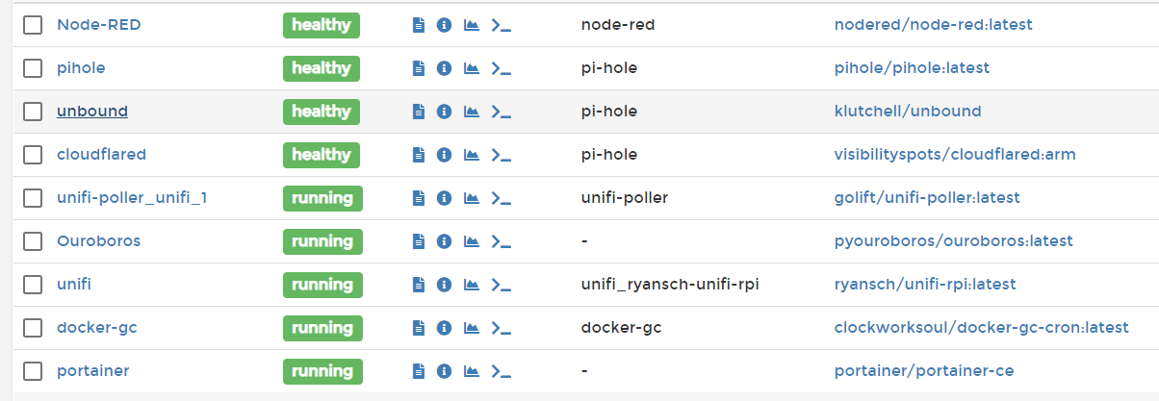View stats chart icon for unbound
Viewport: 1159px width, 401px height.
coord(471,112)
